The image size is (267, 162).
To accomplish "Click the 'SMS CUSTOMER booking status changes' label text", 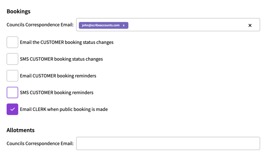I will point(61,59).
